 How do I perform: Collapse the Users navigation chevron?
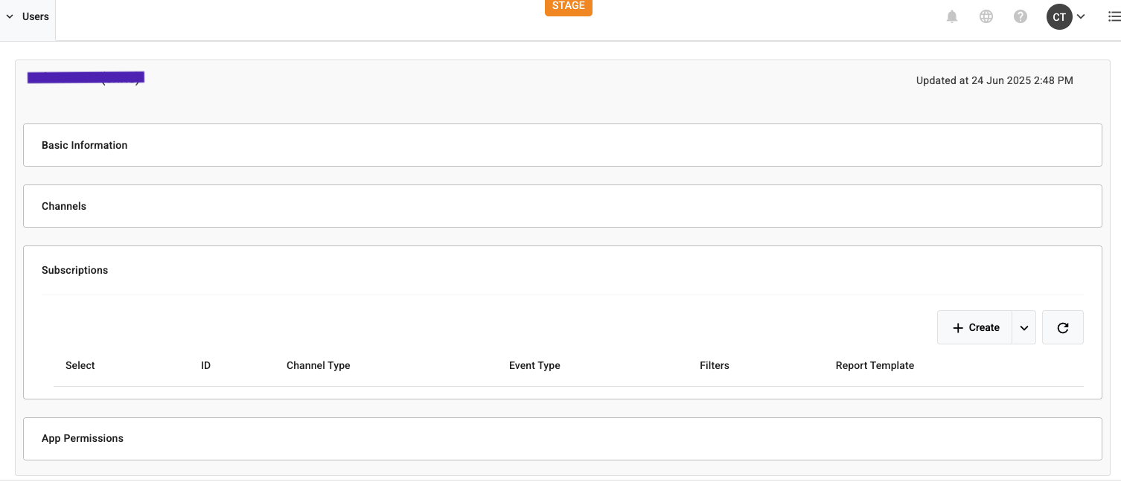10,16
